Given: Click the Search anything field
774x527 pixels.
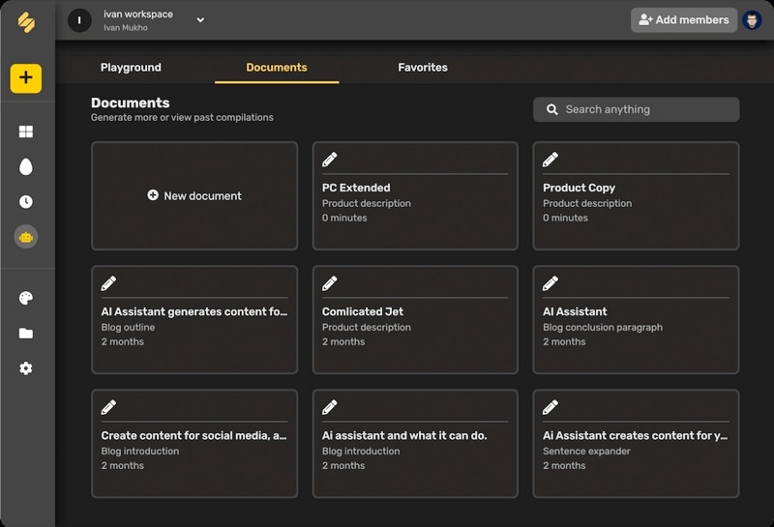Looking at the screenshot, I should pyautogui.click(x=637, y=109).
